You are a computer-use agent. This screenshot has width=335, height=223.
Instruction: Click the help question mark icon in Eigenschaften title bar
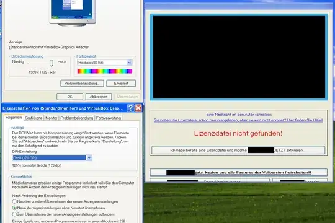click(130, 108)
